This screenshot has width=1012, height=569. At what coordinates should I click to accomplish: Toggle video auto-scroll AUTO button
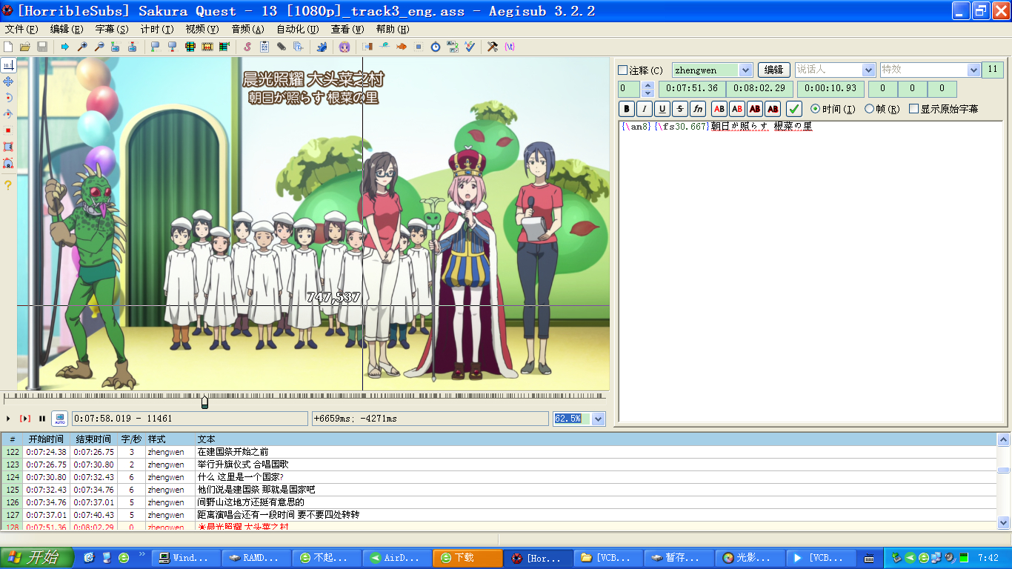pyautogui.click(x=60, y=419)
